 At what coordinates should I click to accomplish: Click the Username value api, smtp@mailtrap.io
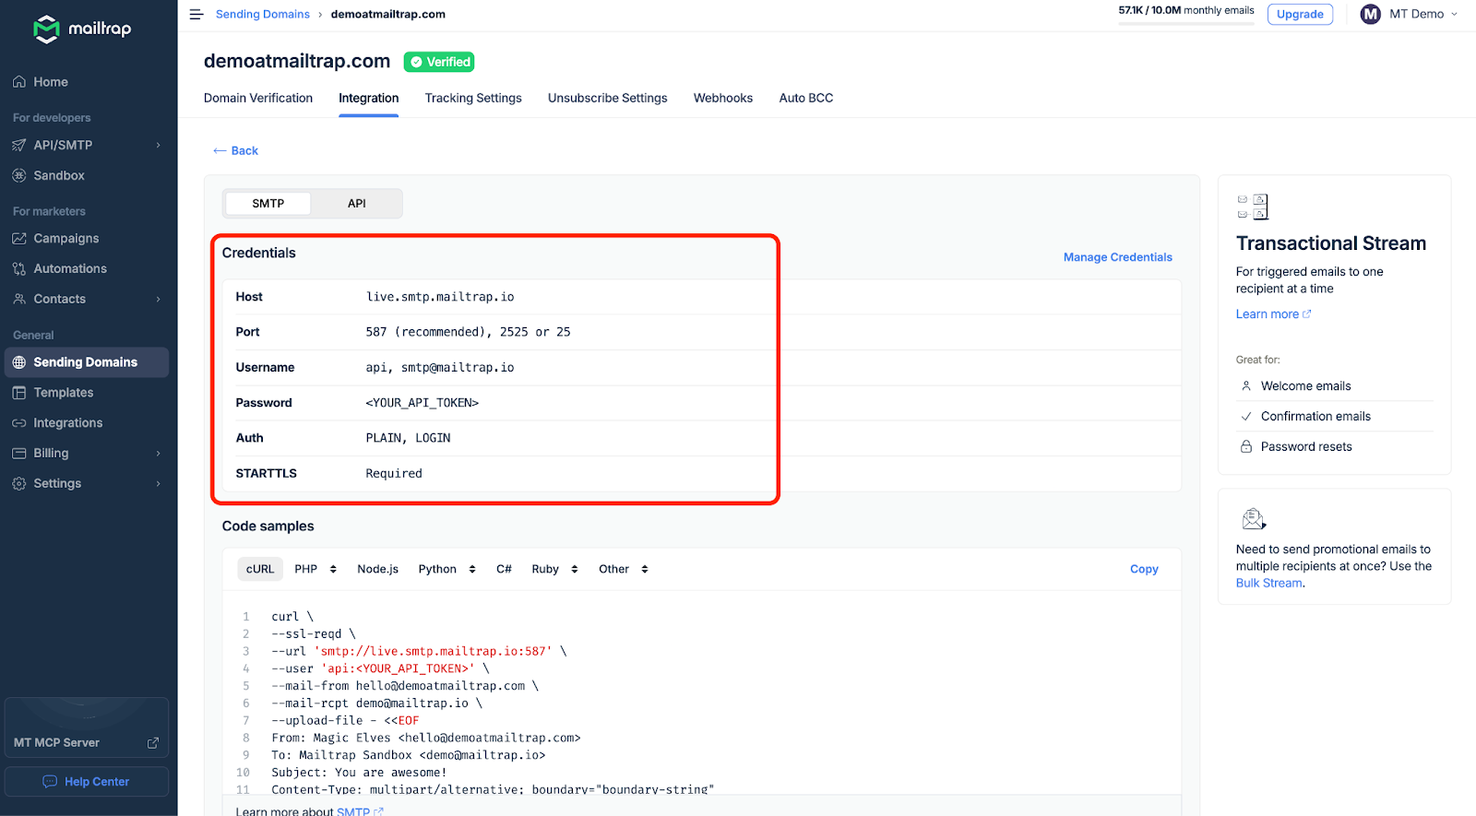pyautogui.click(x=440, y=367)
